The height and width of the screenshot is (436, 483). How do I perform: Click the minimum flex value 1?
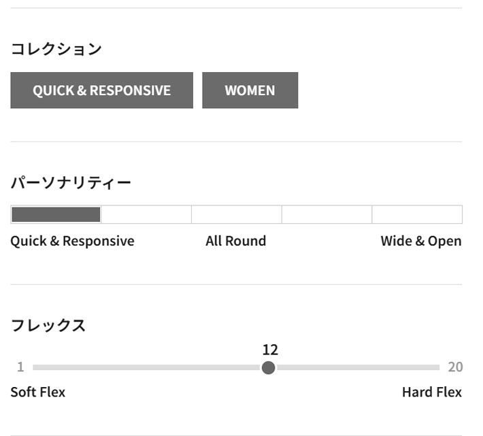pyautogui.click(x=20, y=367)
